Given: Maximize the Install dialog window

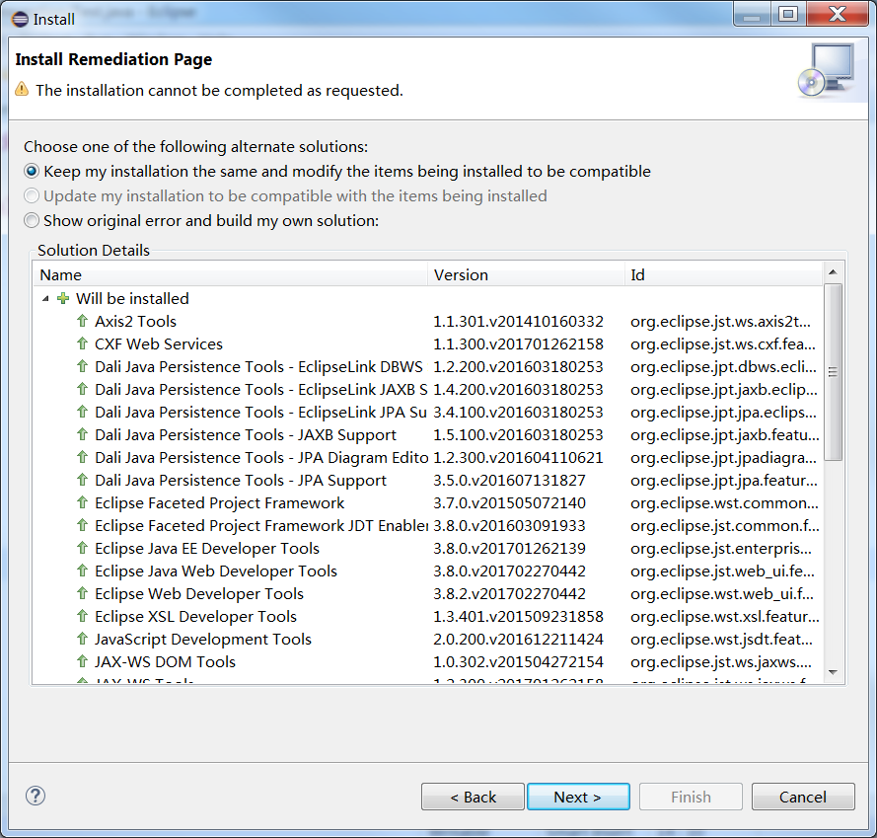Looking at the screenshot, I should pyautogui.click(x=787, y=14).
